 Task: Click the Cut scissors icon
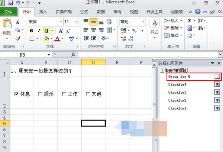click(17, 22)
